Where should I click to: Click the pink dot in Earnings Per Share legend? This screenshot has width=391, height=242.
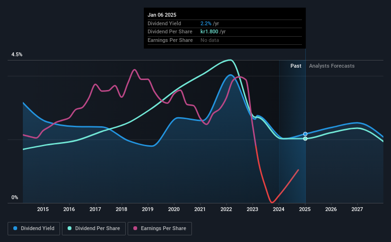(x=135, y=228)
